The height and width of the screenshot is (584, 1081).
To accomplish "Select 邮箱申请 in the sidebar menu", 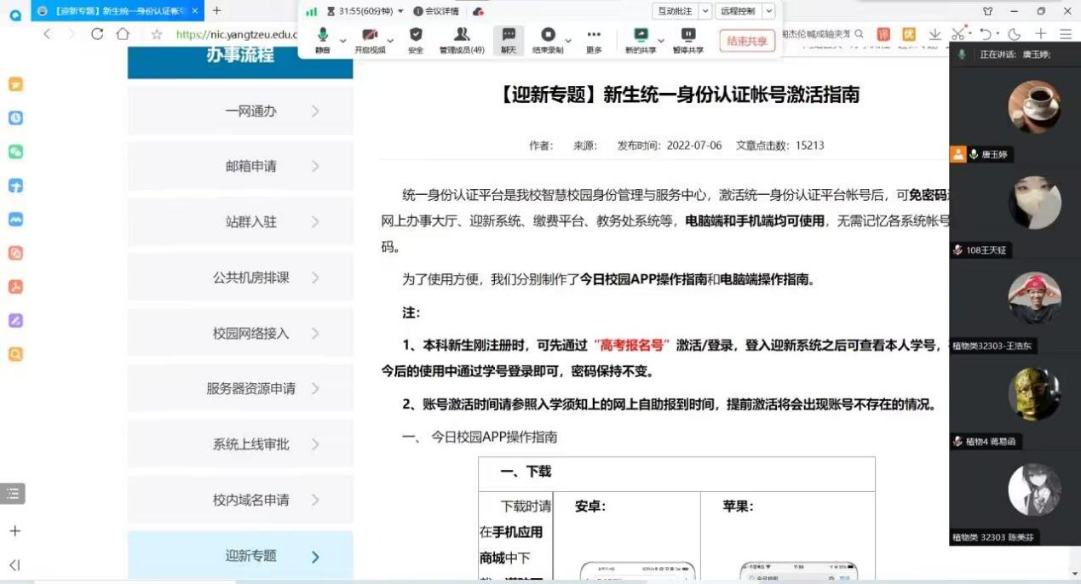I will tap(250, 166).
